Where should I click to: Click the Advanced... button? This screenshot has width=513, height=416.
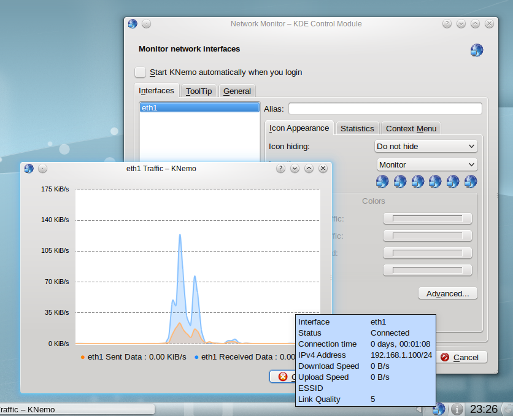tap(447, 293)
